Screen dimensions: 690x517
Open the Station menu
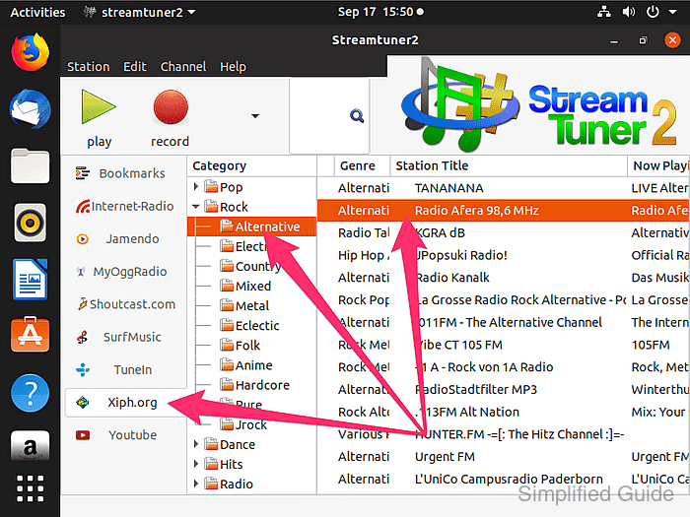[89, 66]
